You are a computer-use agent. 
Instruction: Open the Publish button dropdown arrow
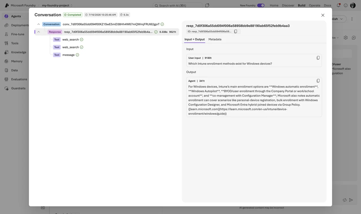tap(341, 19)
